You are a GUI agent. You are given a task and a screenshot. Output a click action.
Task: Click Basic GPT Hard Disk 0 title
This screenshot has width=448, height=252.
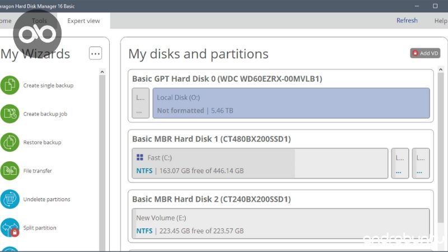227,79
